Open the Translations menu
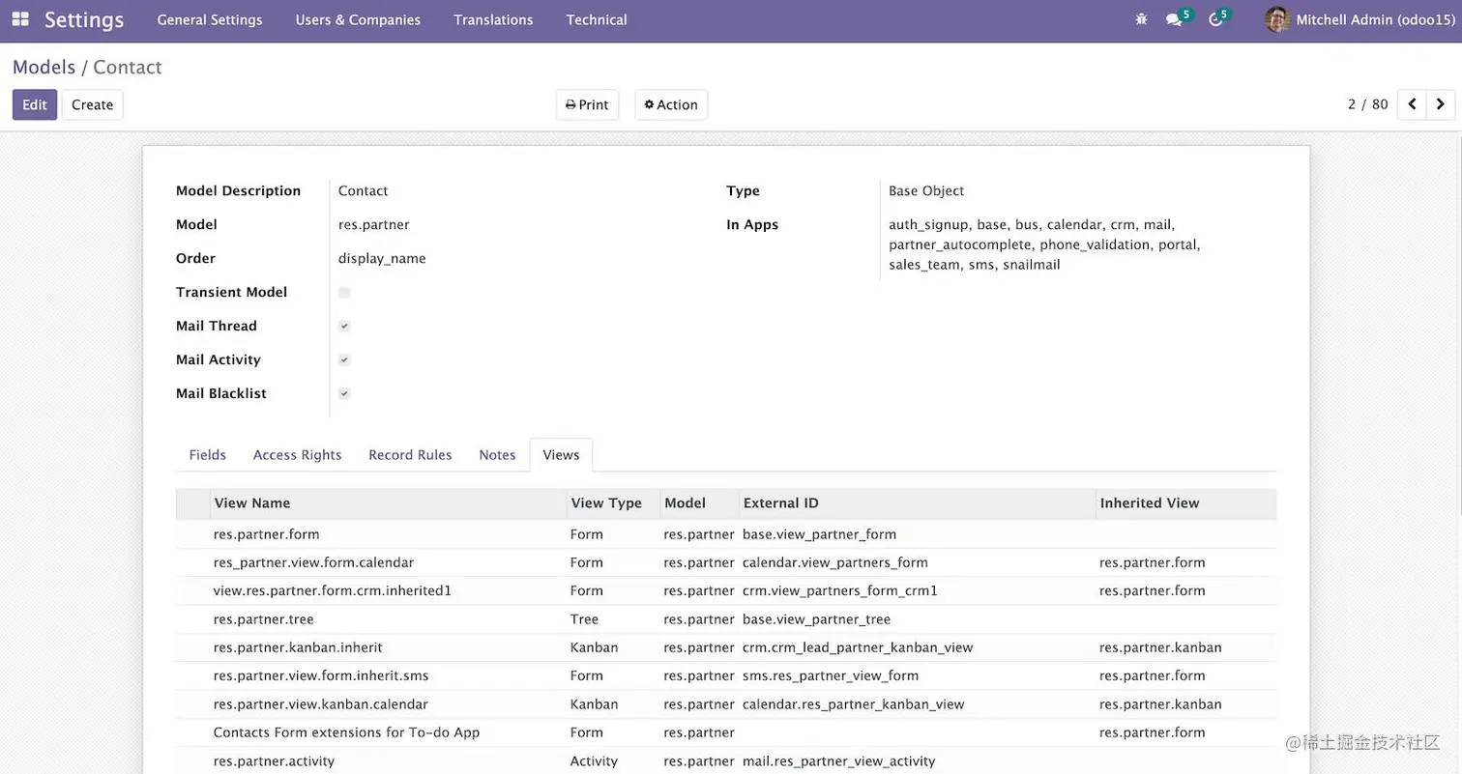 (x=493, y=19)
